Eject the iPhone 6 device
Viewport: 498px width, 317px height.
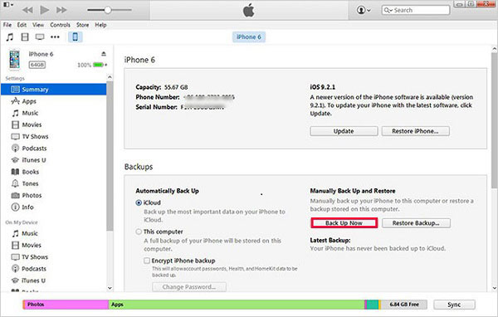(x=104, y=54)
